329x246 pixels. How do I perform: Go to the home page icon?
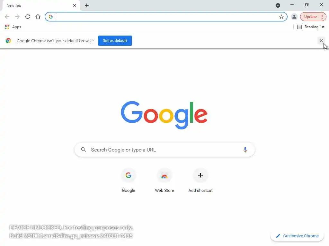click(38, 17)
